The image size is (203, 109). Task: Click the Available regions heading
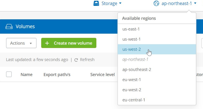point(139,18)
